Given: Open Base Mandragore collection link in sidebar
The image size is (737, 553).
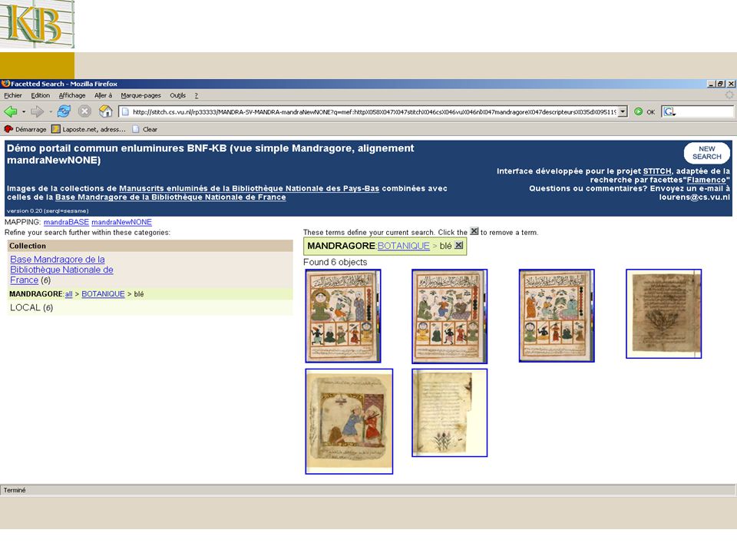Looking at the screenshot, I should 61,270.
